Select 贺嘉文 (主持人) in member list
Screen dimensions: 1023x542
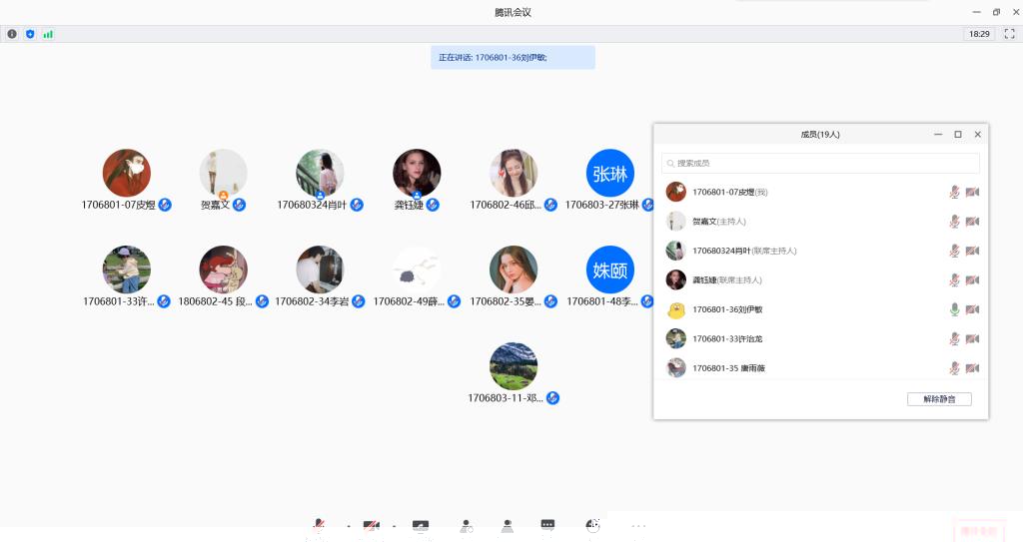point(719,222)
